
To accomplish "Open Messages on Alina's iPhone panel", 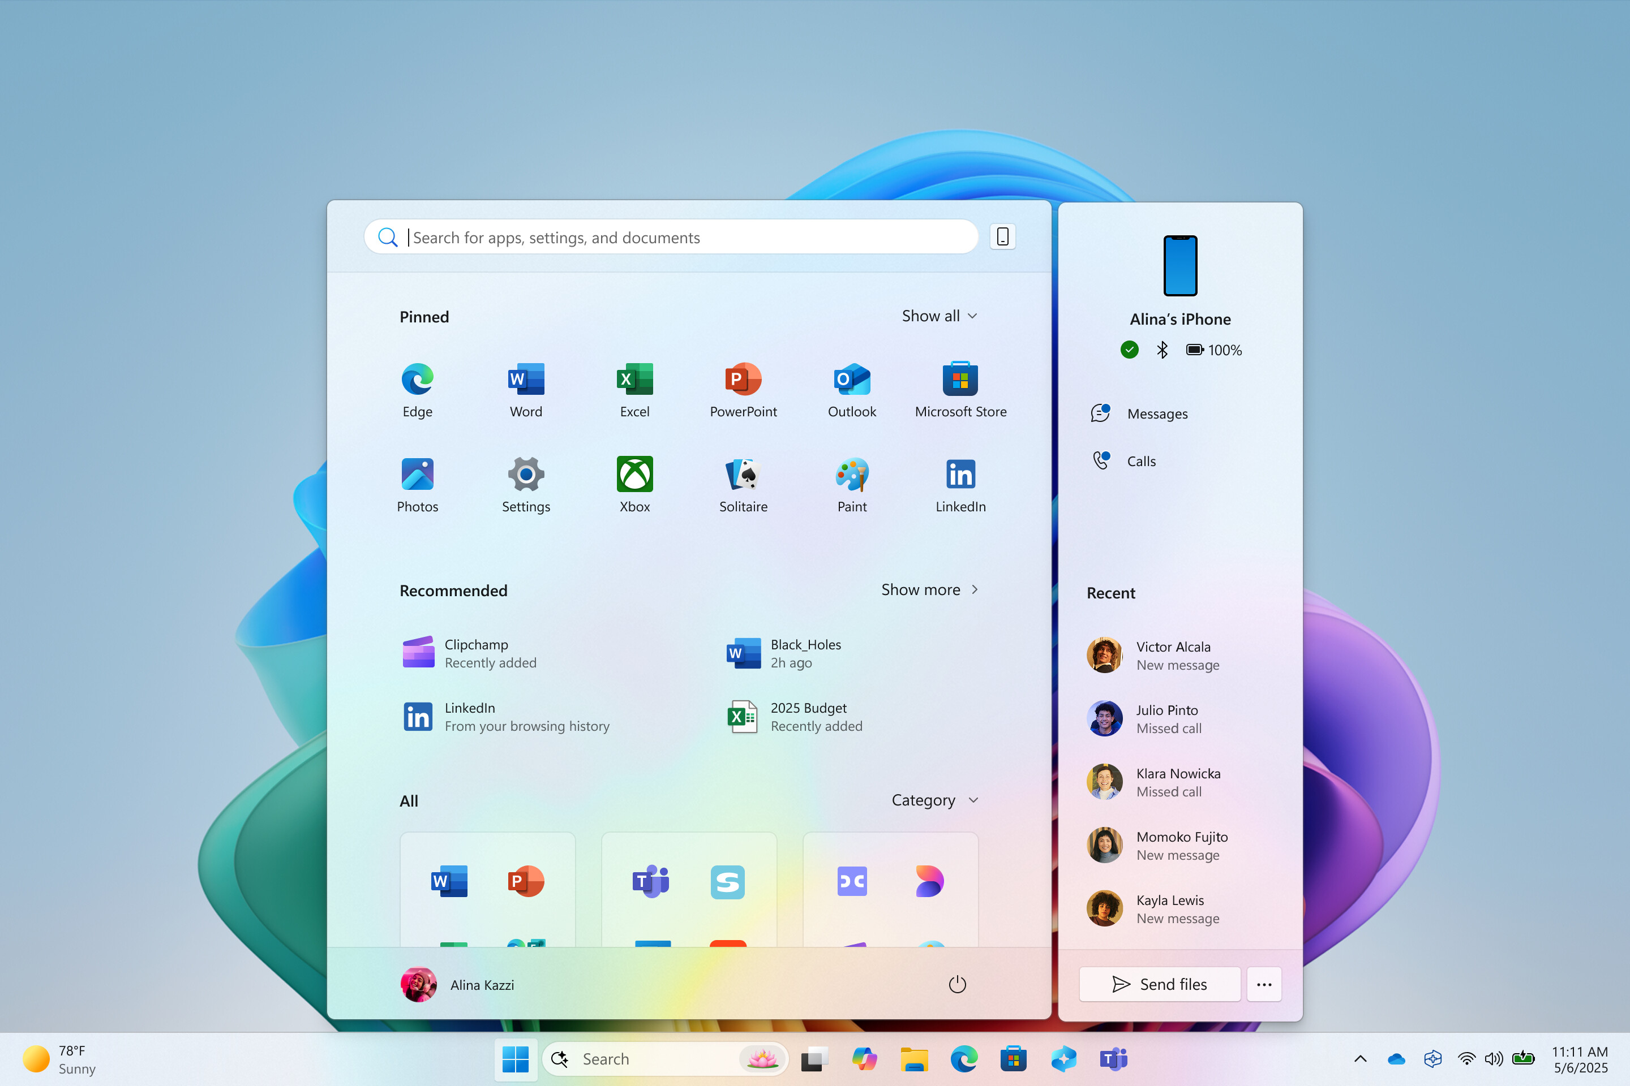I will 1157,413.
